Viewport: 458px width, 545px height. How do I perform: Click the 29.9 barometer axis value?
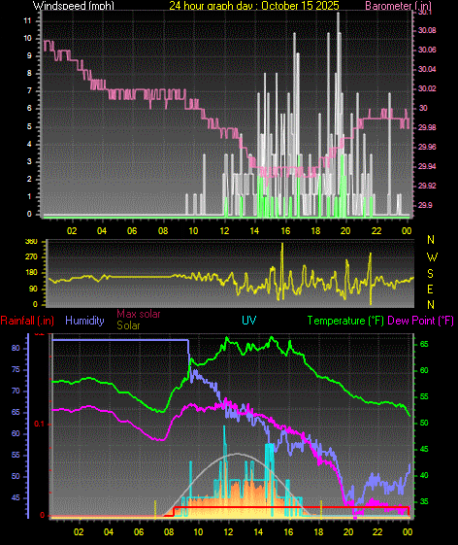click(x=425, y=205)
